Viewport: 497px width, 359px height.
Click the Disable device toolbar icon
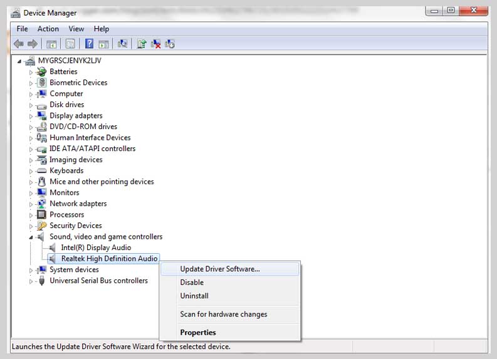[170, 43]
